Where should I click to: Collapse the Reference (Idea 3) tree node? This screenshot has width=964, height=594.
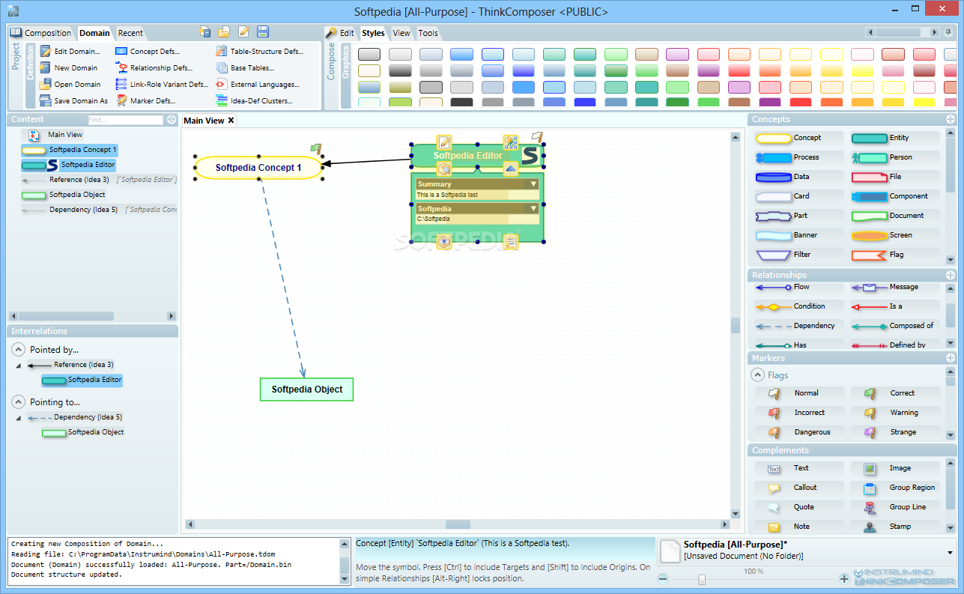coord(18,366)
